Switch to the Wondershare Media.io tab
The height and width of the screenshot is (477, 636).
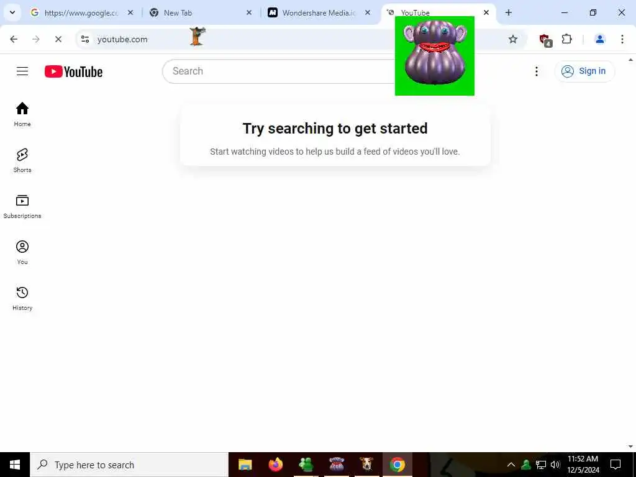coord(319,13)
